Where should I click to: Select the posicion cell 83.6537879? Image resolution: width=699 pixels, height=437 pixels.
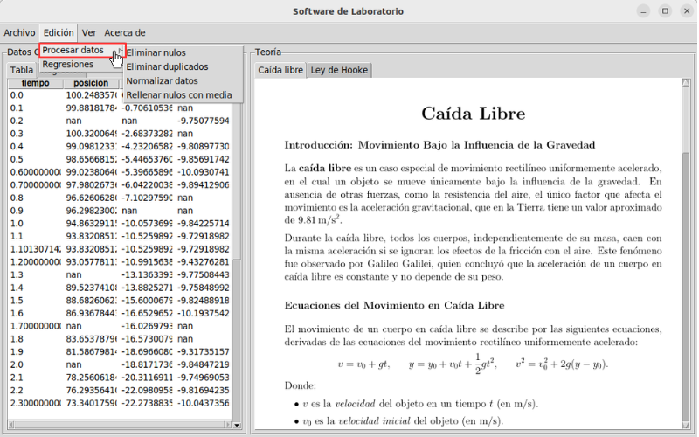pos(92,339)
